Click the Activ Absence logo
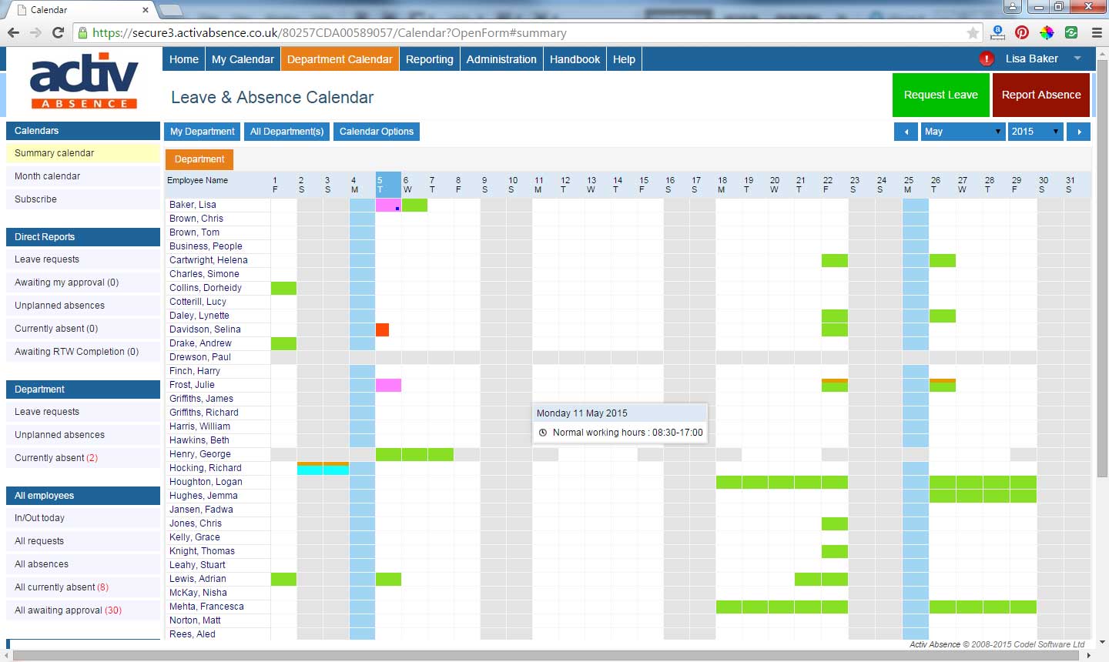 click(x=83, y=81)
